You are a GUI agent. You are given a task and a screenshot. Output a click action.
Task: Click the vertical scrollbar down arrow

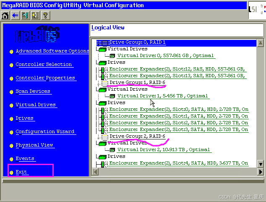(x=261, y=164)
